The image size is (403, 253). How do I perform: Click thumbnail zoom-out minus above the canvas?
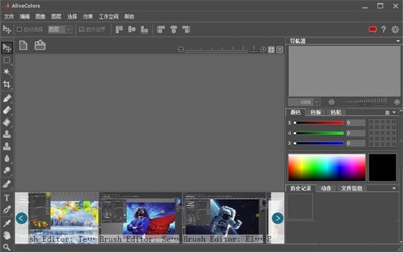click(x=181, y=49)
